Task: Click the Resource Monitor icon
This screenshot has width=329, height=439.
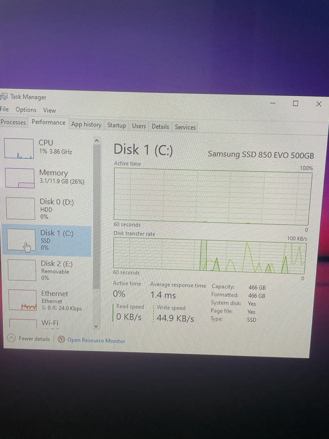Action: click(x=61, y=339)
